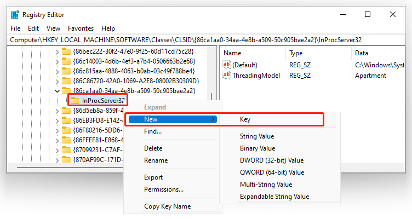412x219 pixels.
Task: Click the registry path address bar
Action: coord(206,40)
